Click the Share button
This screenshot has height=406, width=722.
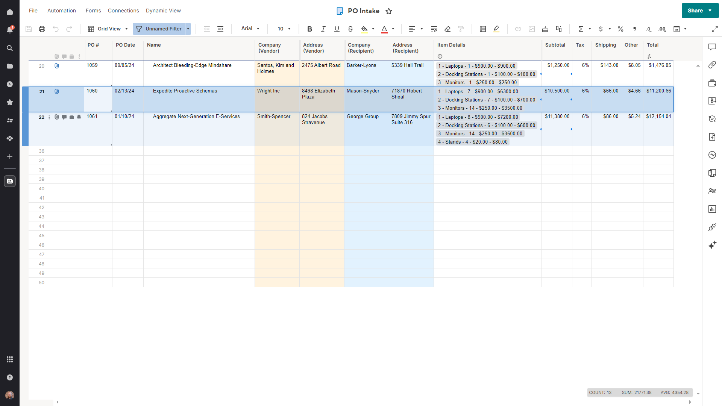click(x=695, y=11)
